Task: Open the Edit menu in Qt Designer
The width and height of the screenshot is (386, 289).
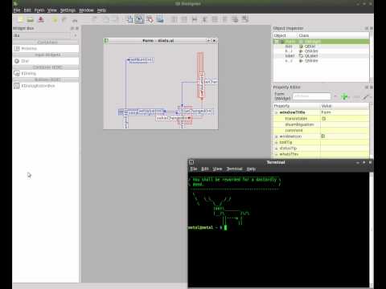Action: pos(27,10)
